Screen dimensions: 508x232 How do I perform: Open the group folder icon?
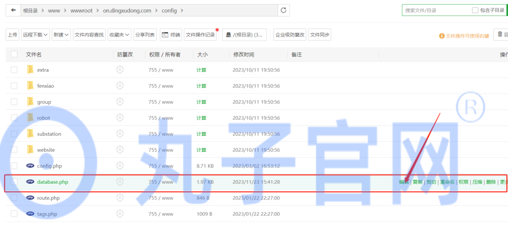(x=30, y=101)
